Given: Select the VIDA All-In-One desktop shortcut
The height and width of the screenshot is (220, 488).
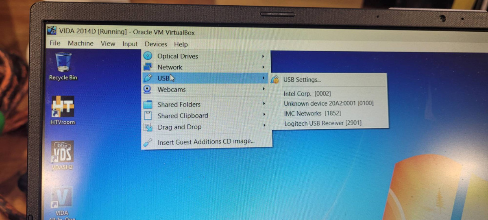Looking at the screenshot, I should point(62,203).
